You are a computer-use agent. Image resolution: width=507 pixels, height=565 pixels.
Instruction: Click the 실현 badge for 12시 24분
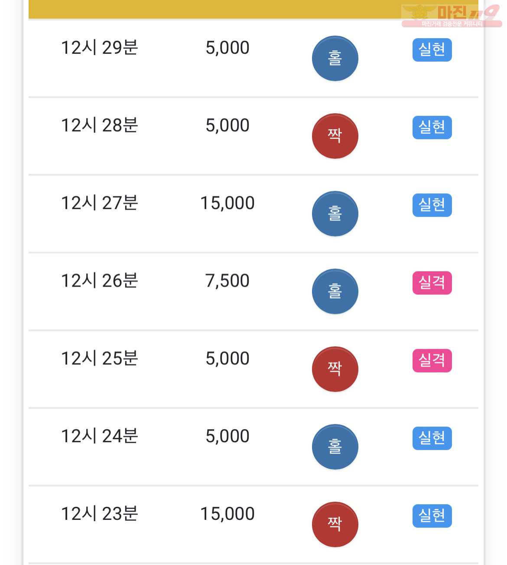tap(432, 438)
